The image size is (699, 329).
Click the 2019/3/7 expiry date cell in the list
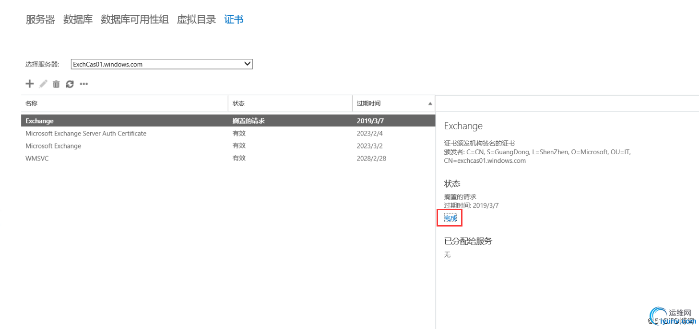click(x=370, y=121)
